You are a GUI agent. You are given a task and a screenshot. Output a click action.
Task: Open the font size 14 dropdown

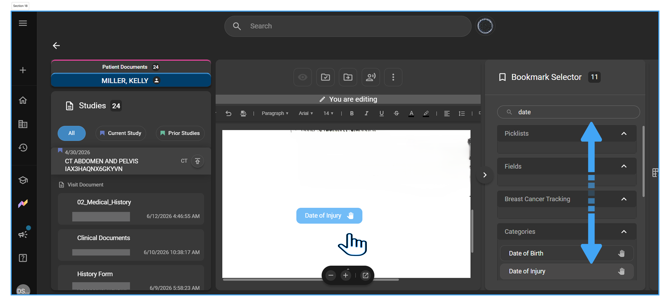click(x=328, y=113)
